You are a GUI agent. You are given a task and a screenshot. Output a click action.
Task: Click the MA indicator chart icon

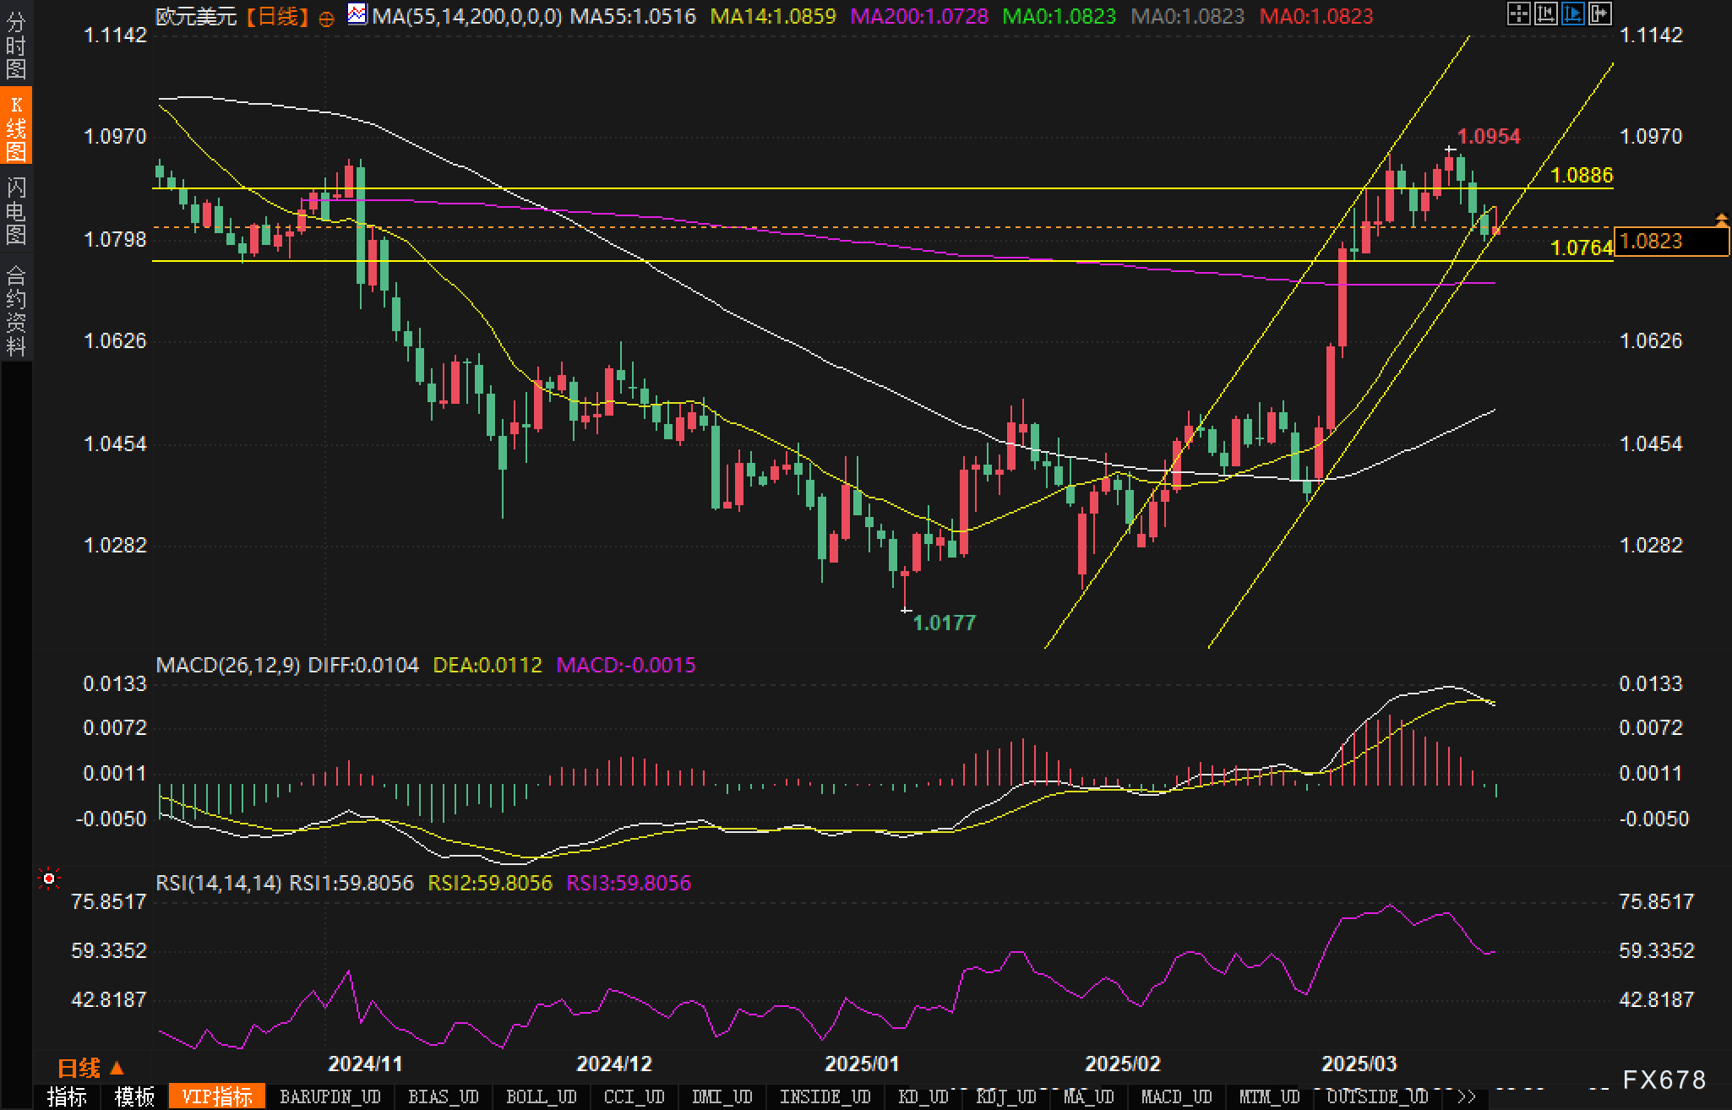[x=357, y=14]
